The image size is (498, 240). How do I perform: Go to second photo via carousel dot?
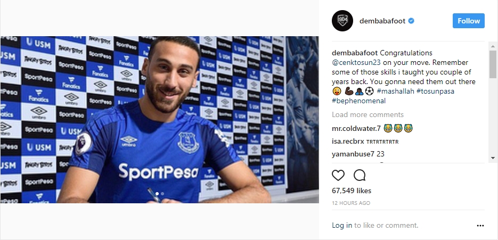[162, 194]
